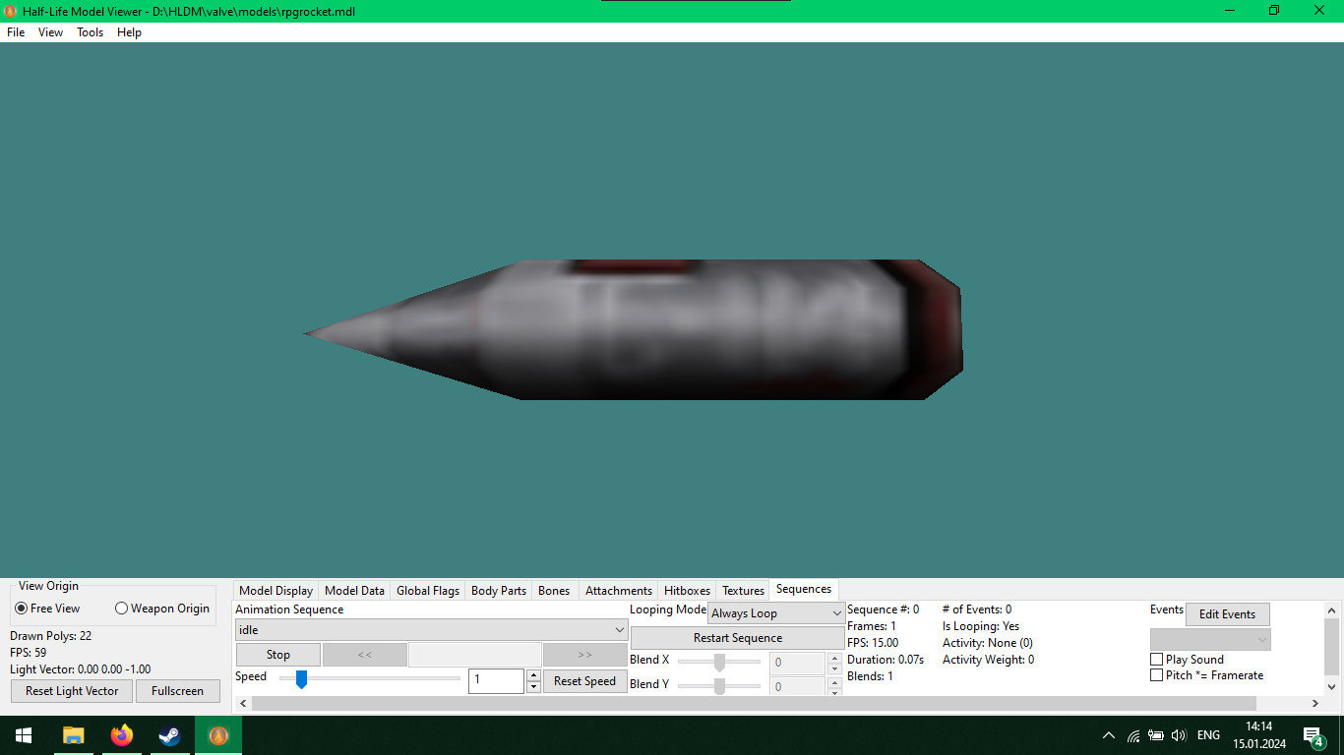
Task: Open File Explorer from the taskbar
Action: pyautogui.click(x=72, y=734)
